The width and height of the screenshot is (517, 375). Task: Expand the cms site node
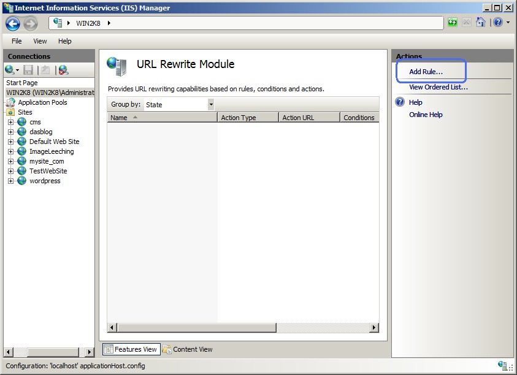click(10, 122)
